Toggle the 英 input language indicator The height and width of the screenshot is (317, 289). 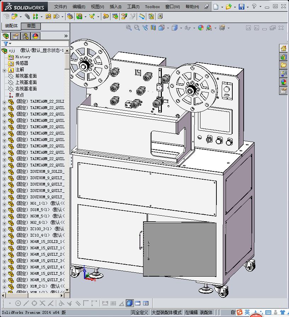click(x=247, y=312)
